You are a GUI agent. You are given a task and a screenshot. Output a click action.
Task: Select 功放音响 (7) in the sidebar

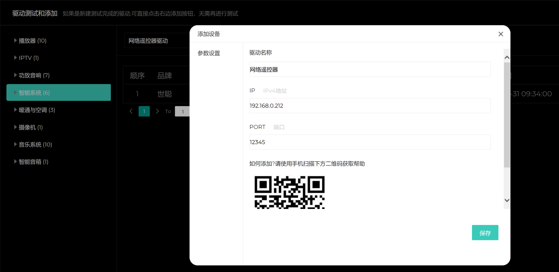[x=34, y=75]
